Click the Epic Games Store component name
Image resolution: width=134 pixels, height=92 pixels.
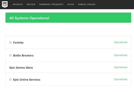click(x=21, y=68)
